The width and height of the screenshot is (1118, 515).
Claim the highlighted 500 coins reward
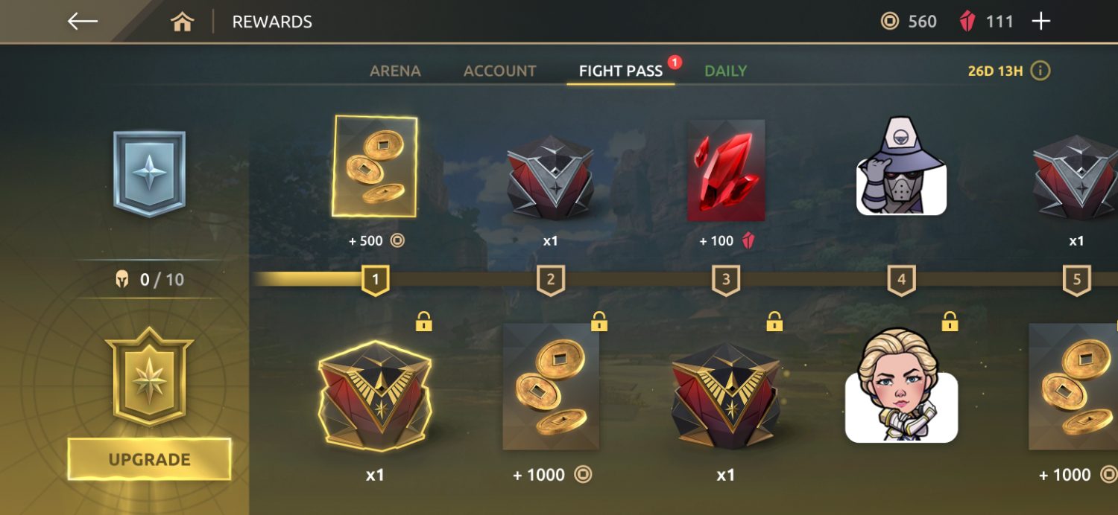point(374,167)
